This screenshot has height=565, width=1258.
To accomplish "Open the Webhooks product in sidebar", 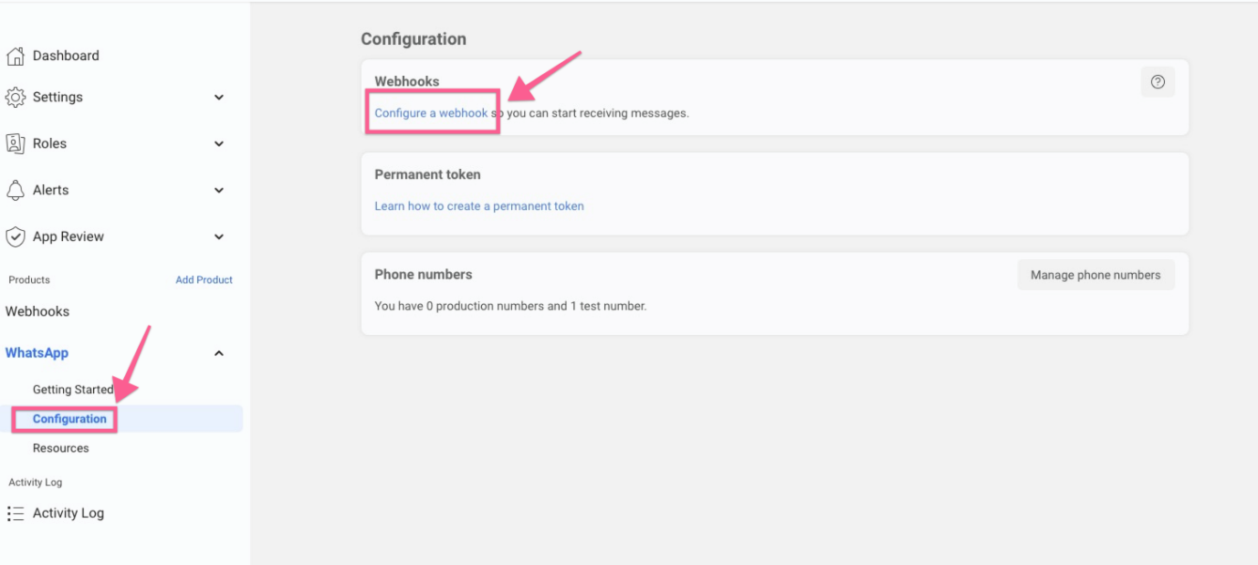I will click(37, 311).
